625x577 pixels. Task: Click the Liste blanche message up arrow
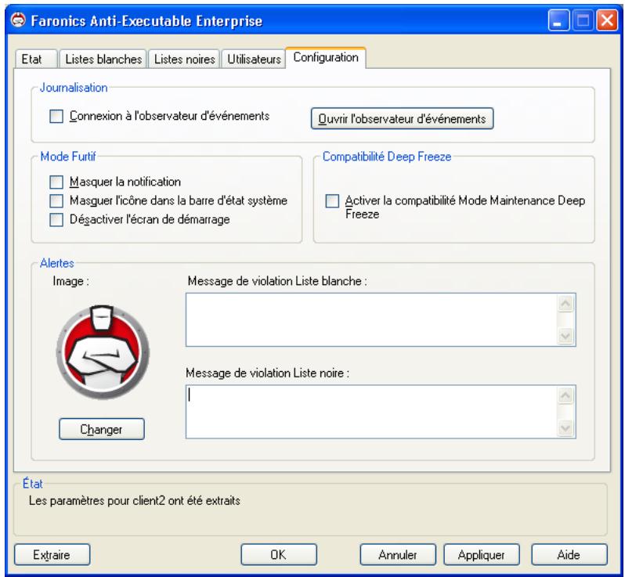click(565, 304)
